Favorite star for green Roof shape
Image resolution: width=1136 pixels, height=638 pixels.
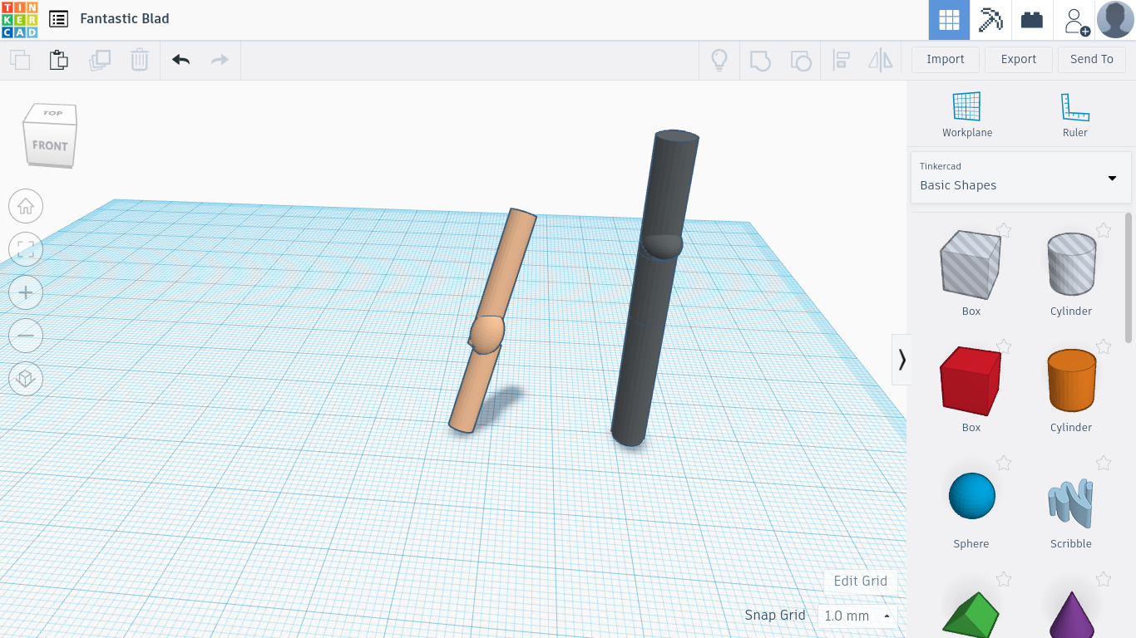click(1004, 579)
